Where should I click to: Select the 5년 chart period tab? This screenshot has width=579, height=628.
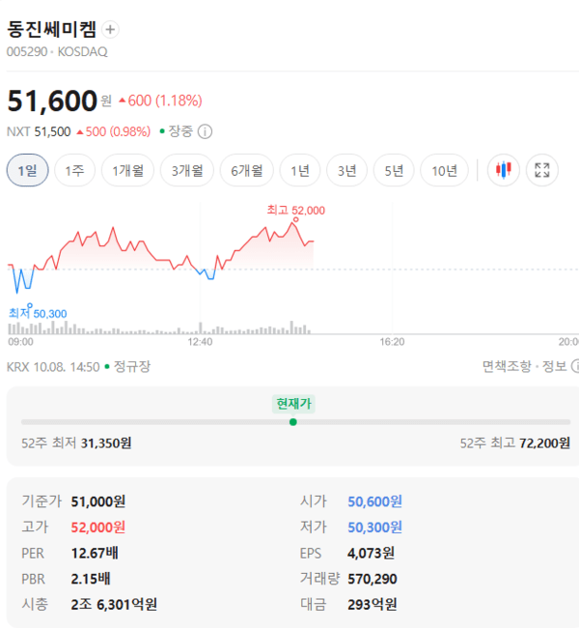(x=394, y=170)
